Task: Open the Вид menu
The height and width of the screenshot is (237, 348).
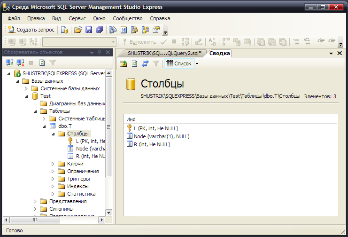Action: point(56,18)
